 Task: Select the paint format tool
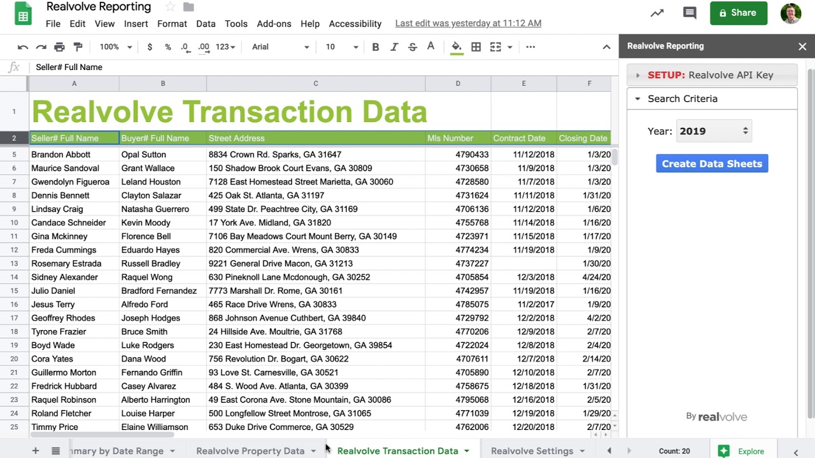78,47
